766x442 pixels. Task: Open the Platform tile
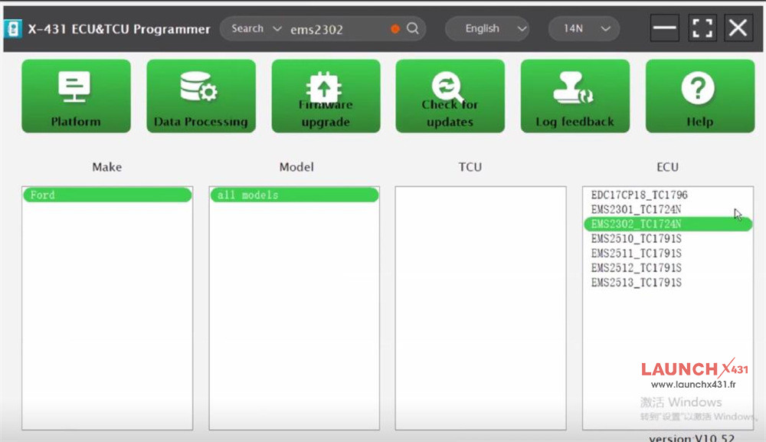pos(76,96)
